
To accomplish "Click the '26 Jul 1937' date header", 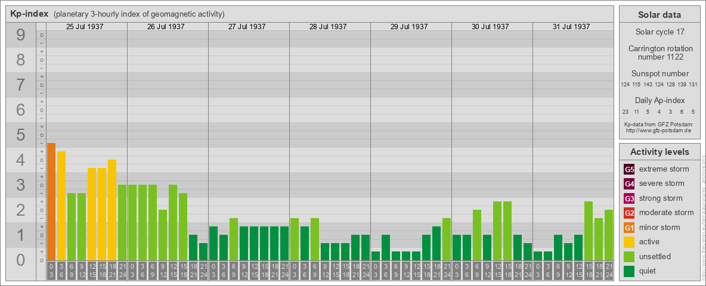I will (166, 27).
